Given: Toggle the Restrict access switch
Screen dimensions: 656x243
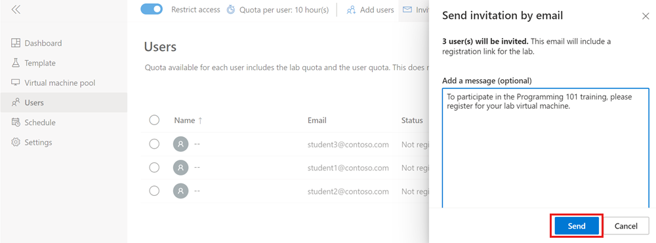Looking at the screenshot, I should tap(152, 9).
